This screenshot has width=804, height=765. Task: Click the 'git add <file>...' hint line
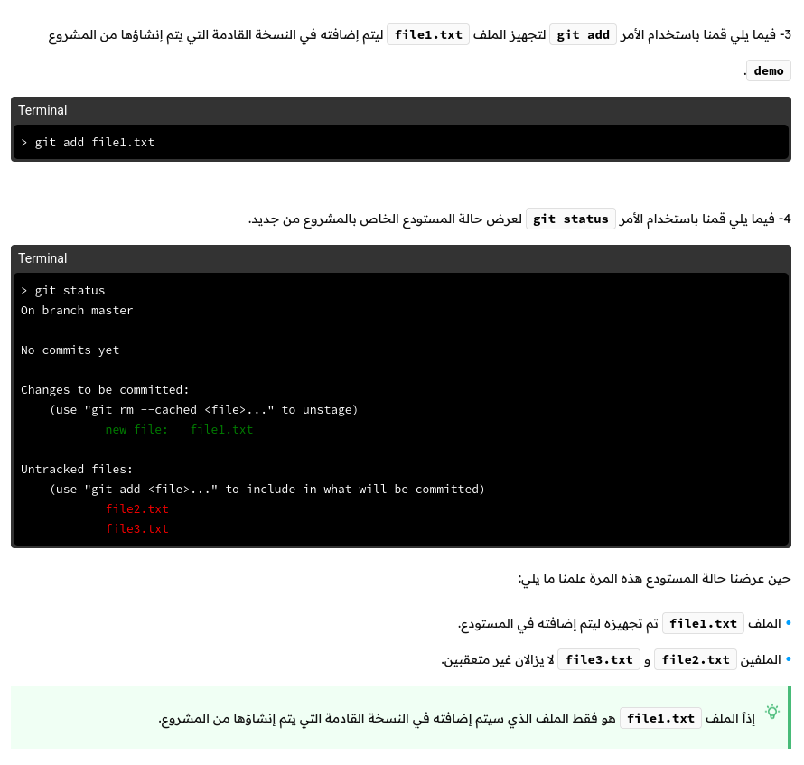tap(267, 490)
